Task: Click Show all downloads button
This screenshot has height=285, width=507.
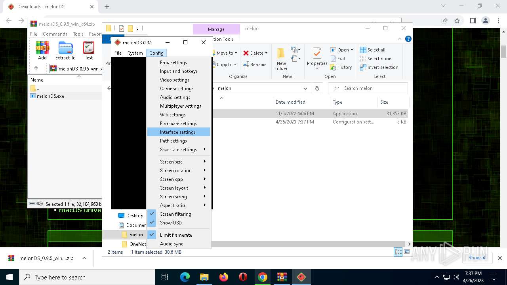Action: (477, 258)
